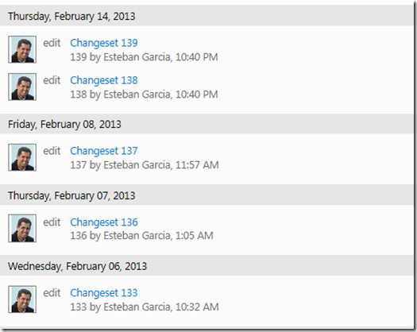The image size is (417, 332).
Task: Click avatar photo beside Changeset 136
Action: (22, 228)
